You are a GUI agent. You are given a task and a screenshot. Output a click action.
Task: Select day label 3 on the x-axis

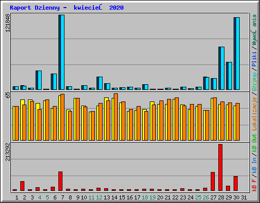(32, 197)
